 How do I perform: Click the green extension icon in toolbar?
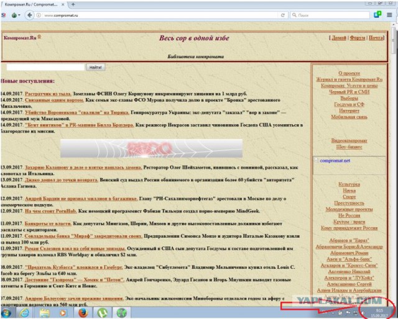377,14
